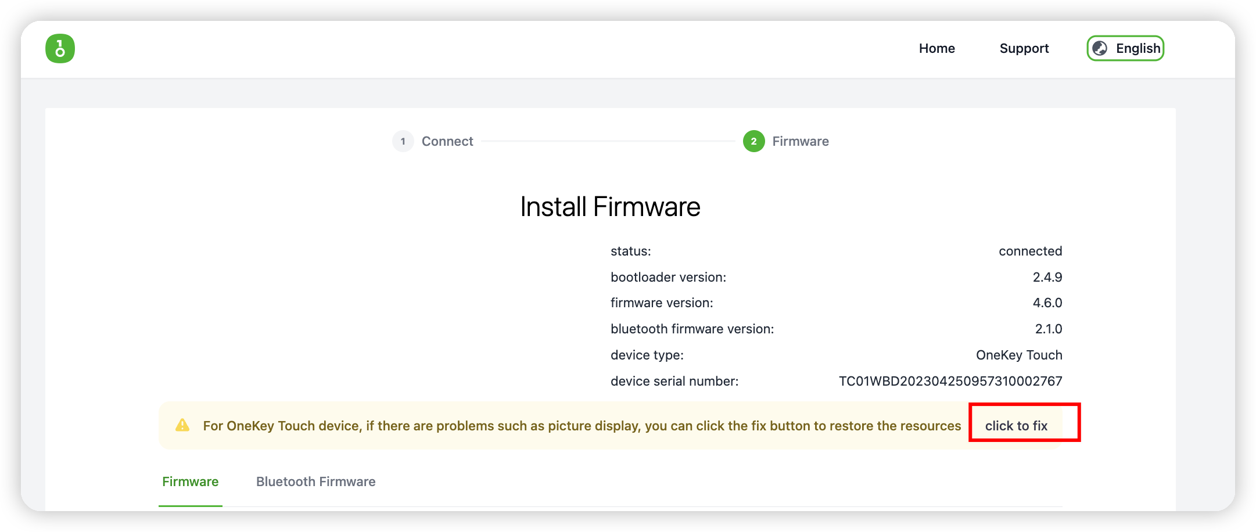Click the serial number TC01WBD2023042509573​10002767
Image resolution: width=1256 pixels, height=532 pixels.
[950, 381]
